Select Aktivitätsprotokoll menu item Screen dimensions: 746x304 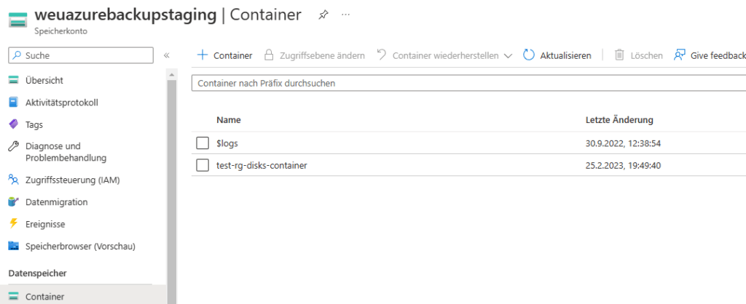pyautogui.click(x=62, y=102)
